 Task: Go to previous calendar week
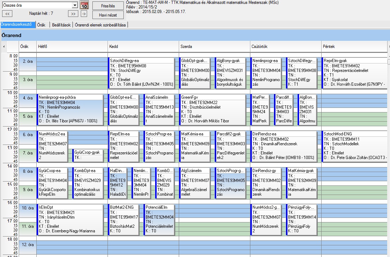[7, 14]
